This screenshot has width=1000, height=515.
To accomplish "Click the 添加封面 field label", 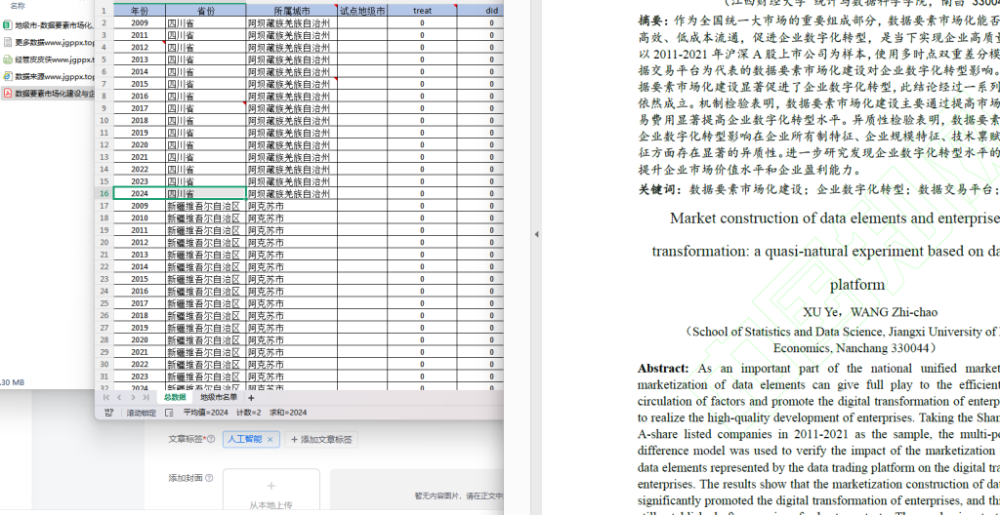I will [185, 477].
